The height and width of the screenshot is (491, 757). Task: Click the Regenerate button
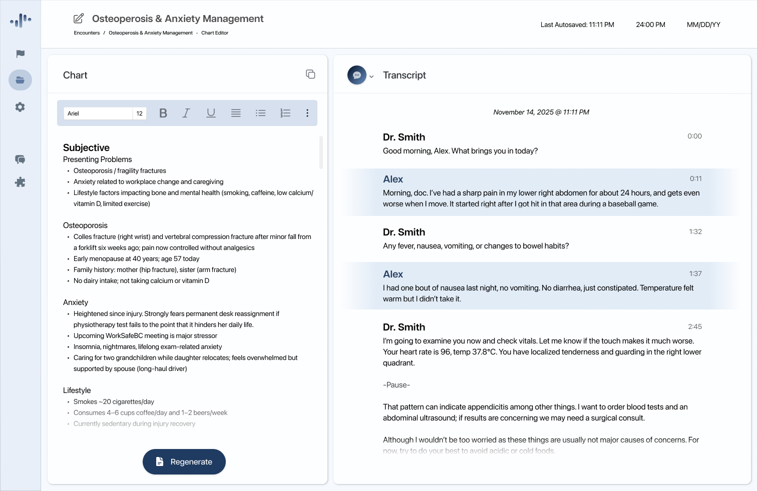click(184, 461)
